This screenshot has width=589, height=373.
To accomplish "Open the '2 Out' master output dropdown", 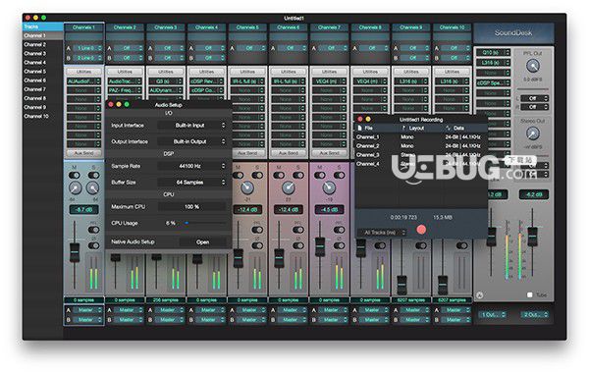I will pyautogui.click(x=535, y=314).
